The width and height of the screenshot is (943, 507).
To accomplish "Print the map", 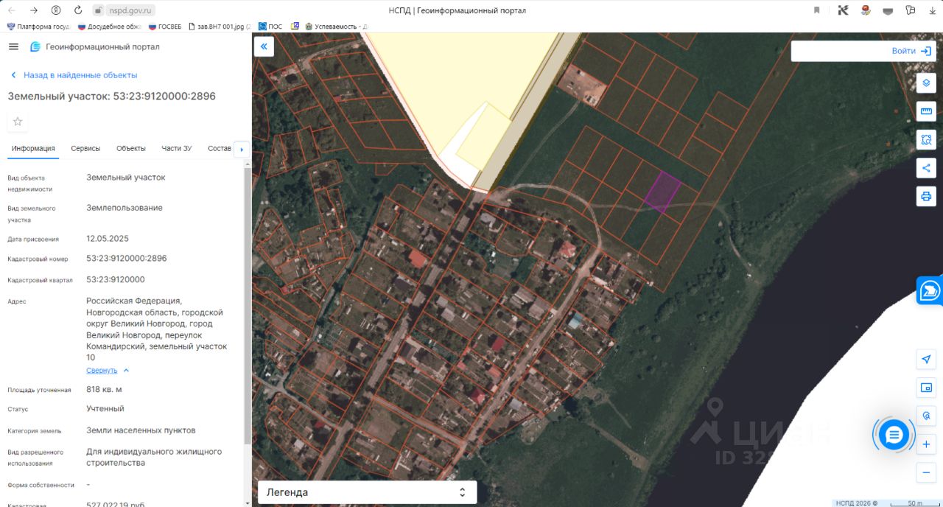I will tap(926, 196).
